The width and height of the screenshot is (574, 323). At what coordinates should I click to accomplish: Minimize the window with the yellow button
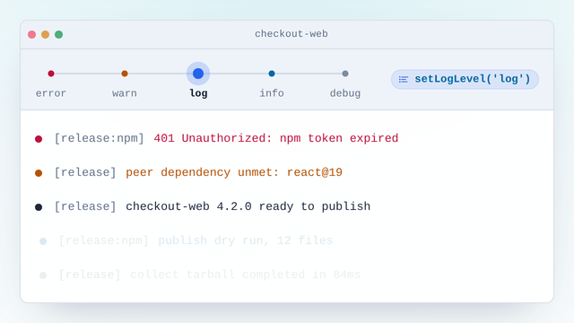point(46,34)
